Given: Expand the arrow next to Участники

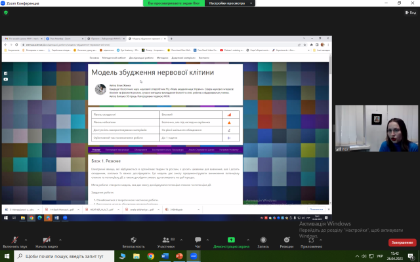Looking at the screenshot, I should (x=181, y=240).
